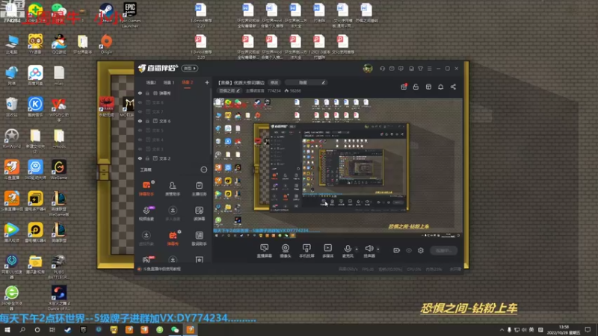Screen dimensions: 598x336
Task: Open the 斗鱼直播伴侣使用教程 link
Action: (161, 269)
